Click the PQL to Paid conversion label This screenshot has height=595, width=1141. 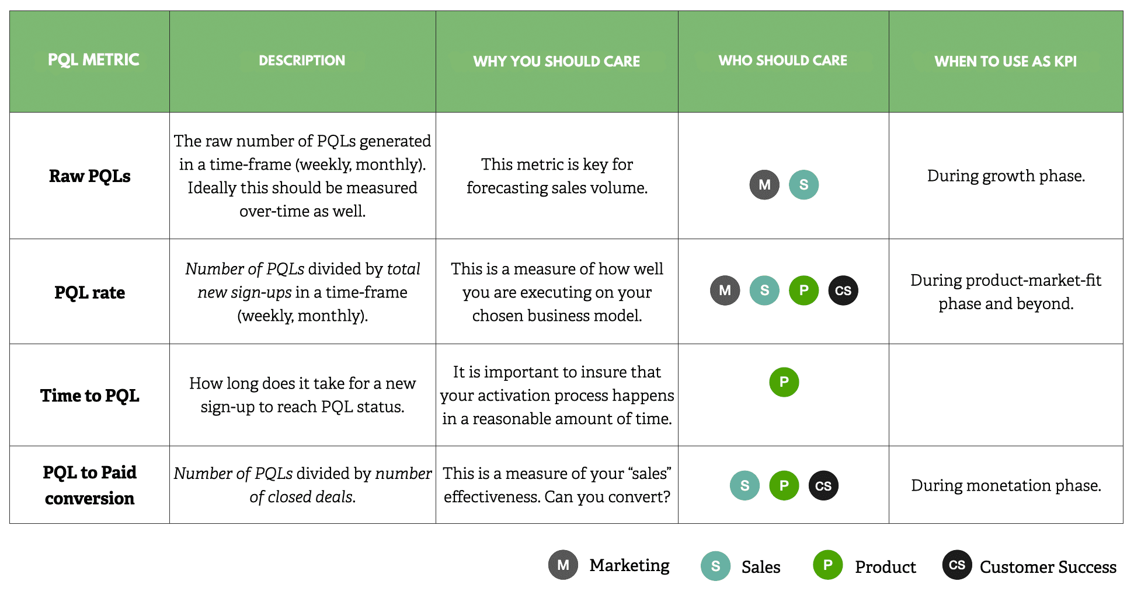pyautogui.click(x=90, y=485)
